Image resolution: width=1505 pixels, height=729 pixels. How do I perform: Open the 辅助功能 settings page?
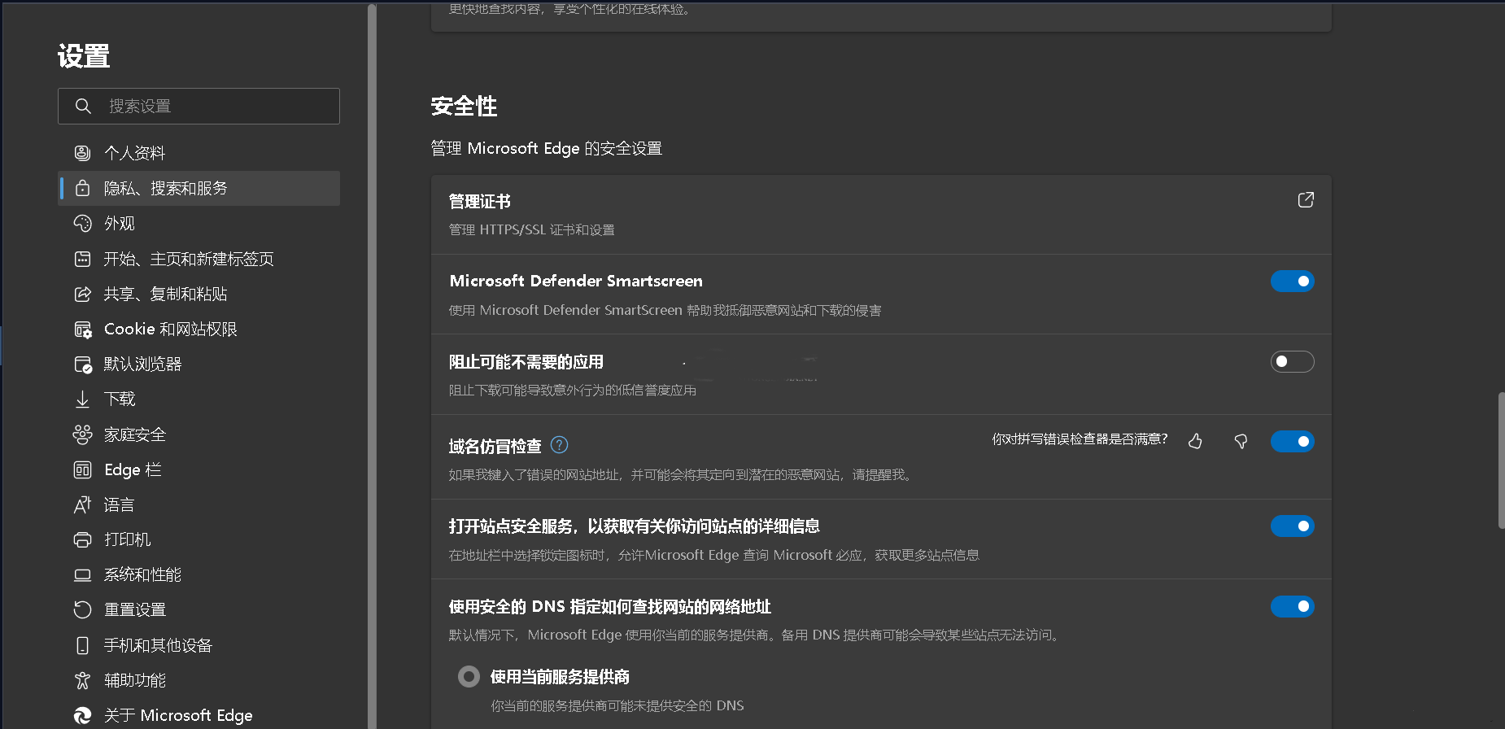[198, 680]
